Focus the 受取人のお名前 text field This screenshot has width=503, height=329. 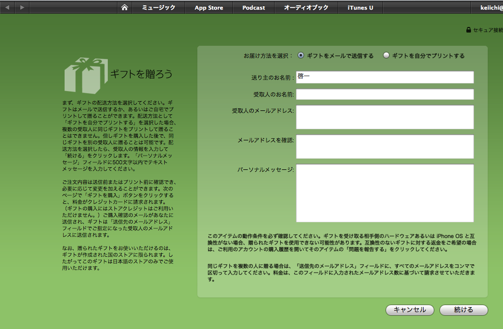point(384,95)
